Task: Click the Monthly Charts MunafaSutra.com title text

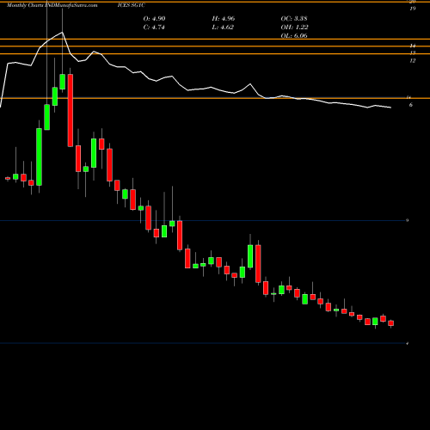Action: tap(52, 5)
